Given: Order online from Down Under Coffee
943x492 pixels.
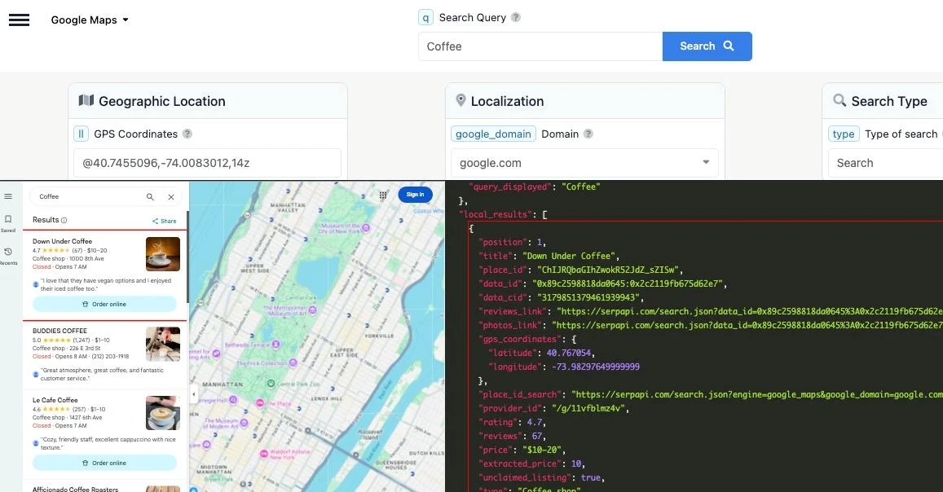Looking at the screenshot, I should (x=104, y=304).
